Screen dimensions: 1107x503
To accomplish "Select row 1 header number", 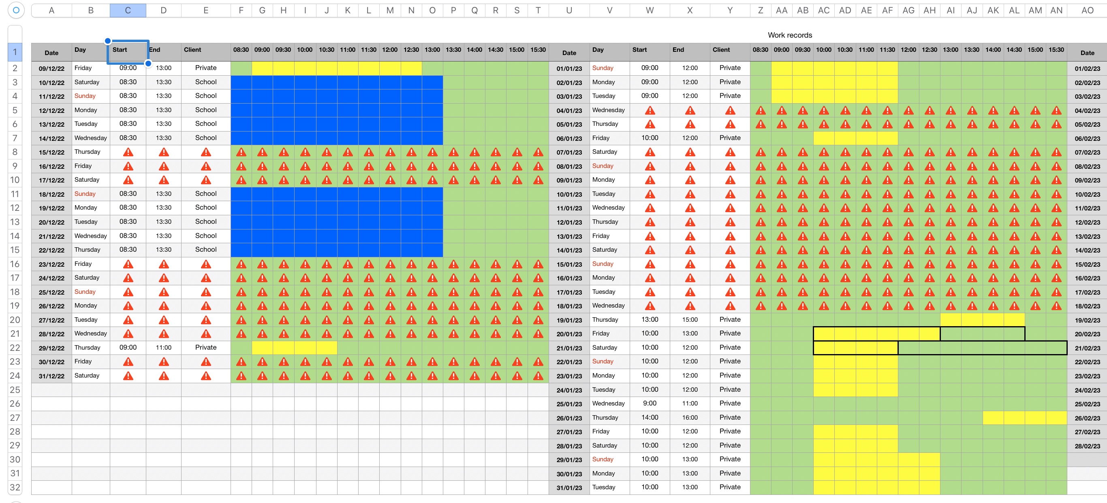I will tap(15, 52).
